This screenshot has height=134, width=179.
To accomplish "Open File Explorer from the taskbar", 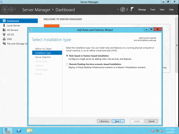I will click(30, 130).
